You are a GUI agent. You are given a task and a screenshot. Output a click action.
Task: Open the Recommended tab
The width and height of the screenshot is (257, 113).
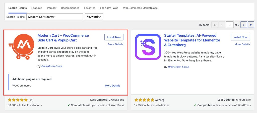point(70,8)
